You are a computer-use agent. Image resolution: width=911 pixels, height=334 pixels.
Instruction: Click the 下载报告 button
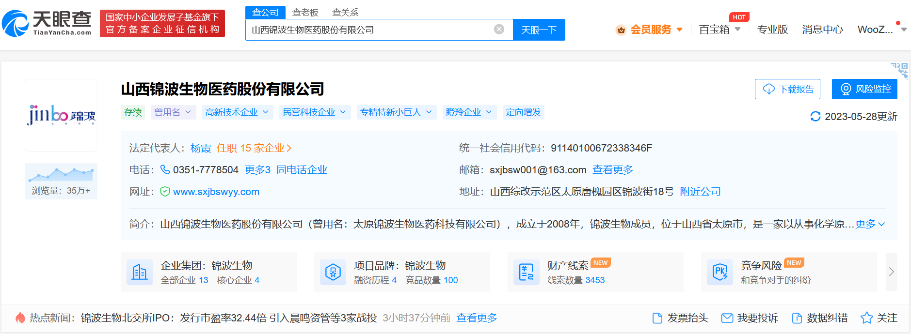click(x=787, y=89)
